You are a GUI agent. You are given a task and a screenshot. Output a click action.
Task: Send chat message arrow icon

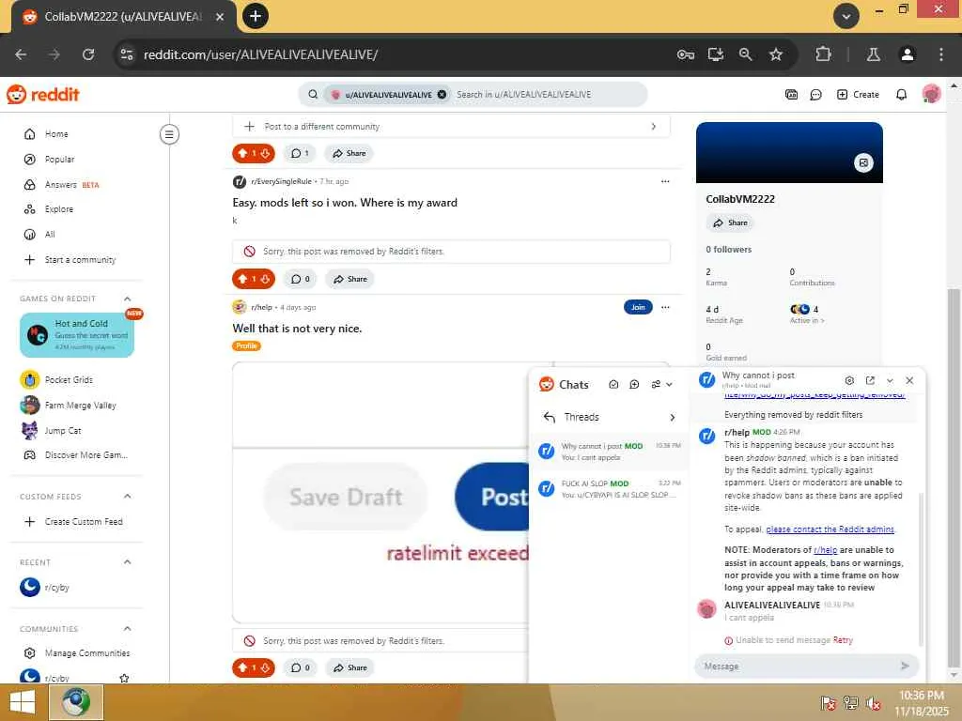tap(905, 666)
